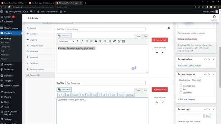The image size is (221, 124).
Task: Show Most Used categories tab
Action: 196,80
